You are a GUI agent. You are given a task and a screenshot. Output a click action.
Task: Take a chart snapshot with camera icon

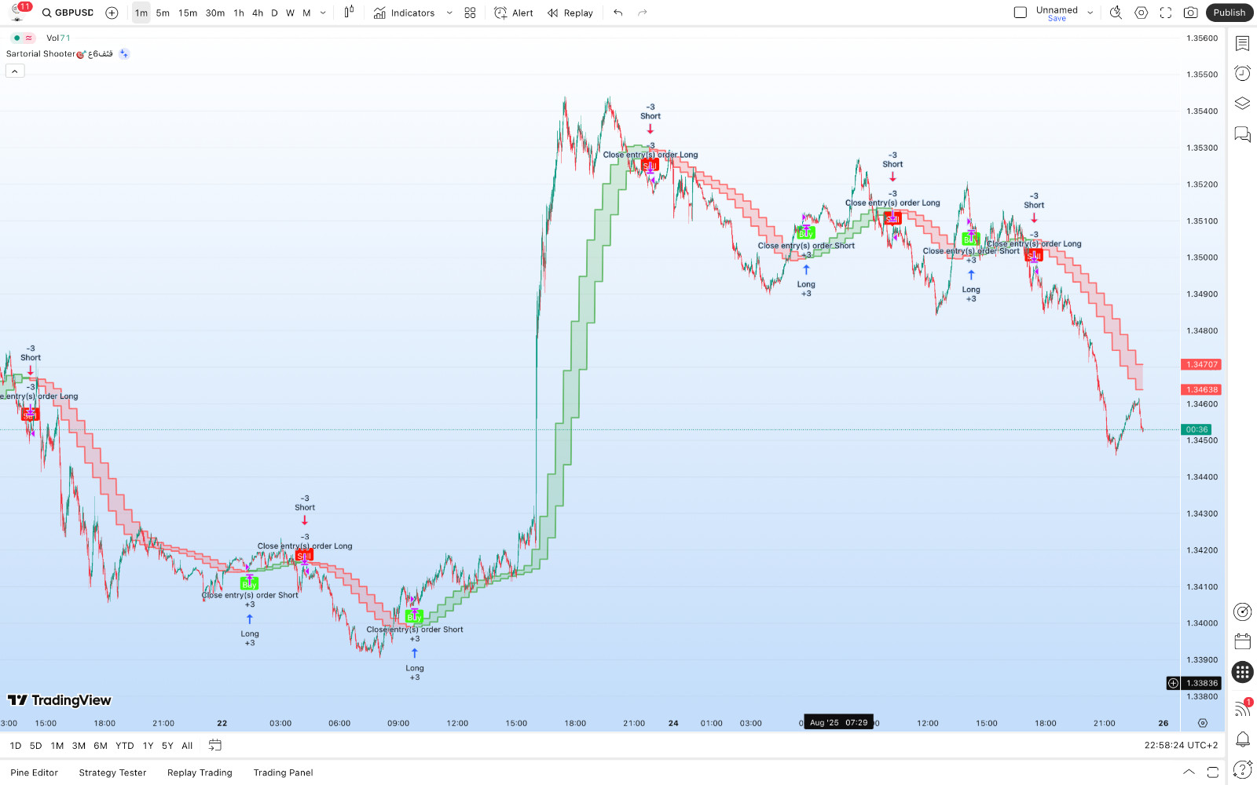coord(1191,13)
